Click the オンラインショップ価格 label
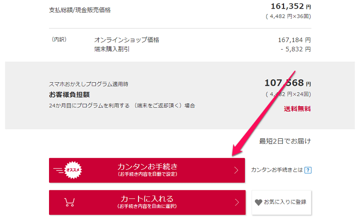The height and width of the screenshot is (220, 360). 126,40
